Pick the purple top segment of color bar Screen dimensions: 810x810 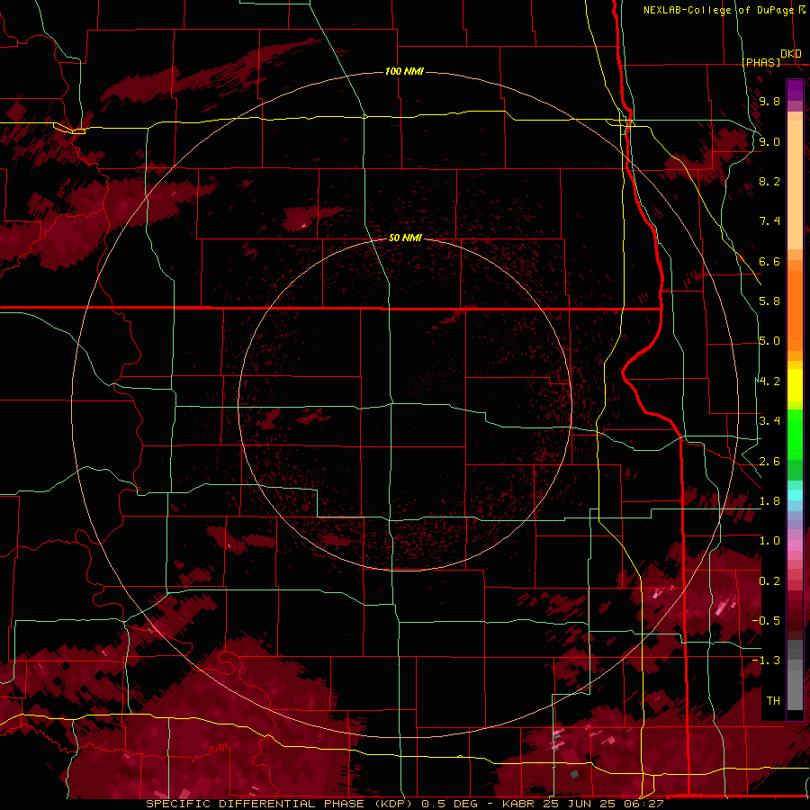[795, 90]
